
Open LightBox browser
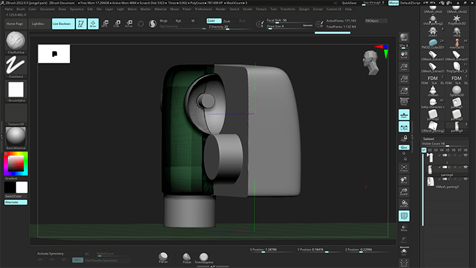(38, 24)
